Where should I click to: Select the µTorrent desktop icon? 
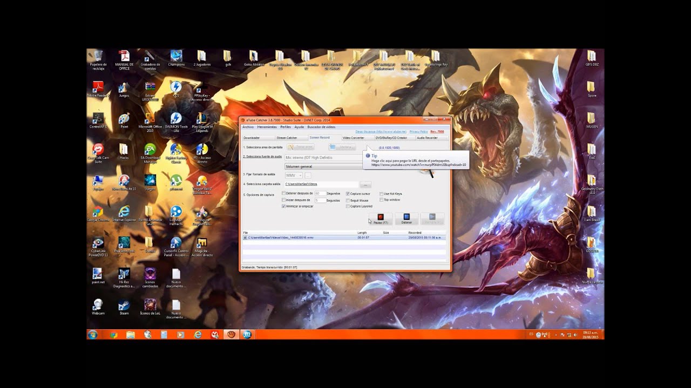pyautogui.click(x=176, y=183)
